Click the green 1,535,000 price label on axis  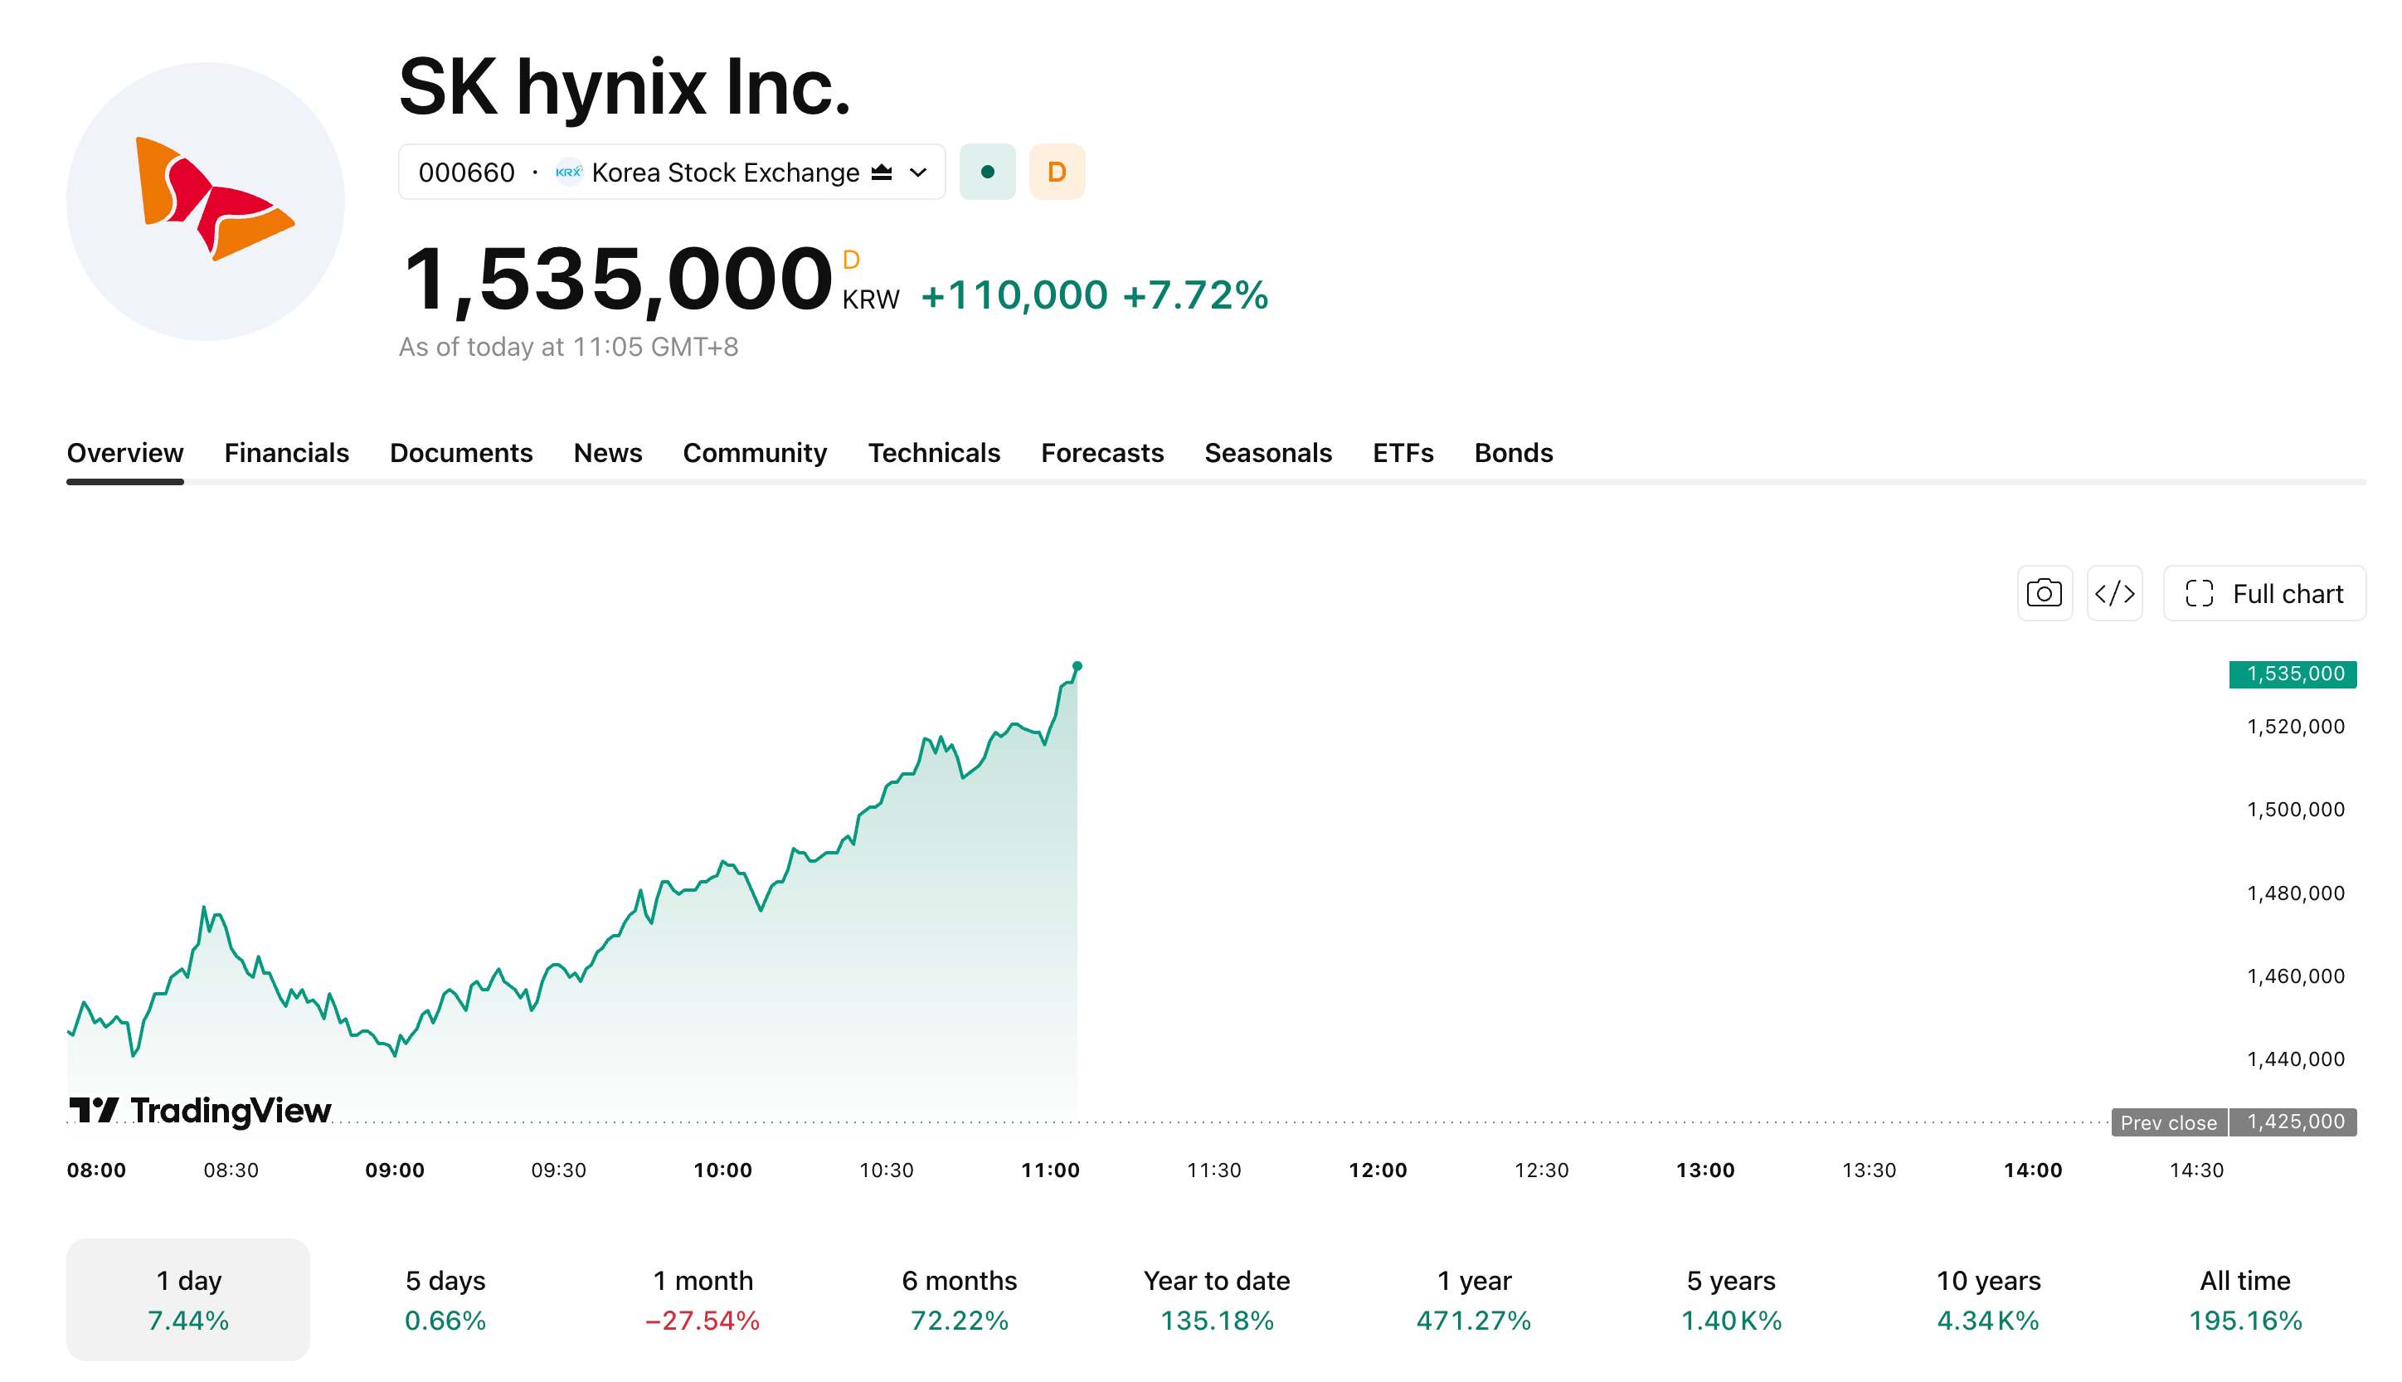pyautogui.click(x=2292, y=674)
